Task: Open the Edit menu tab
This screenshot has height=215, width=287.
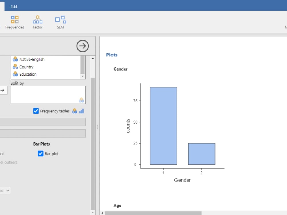Action: (x=14, y=7)
